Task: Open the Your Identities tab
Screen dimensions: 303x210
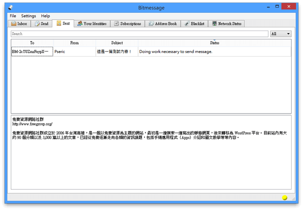Action: 92,24
